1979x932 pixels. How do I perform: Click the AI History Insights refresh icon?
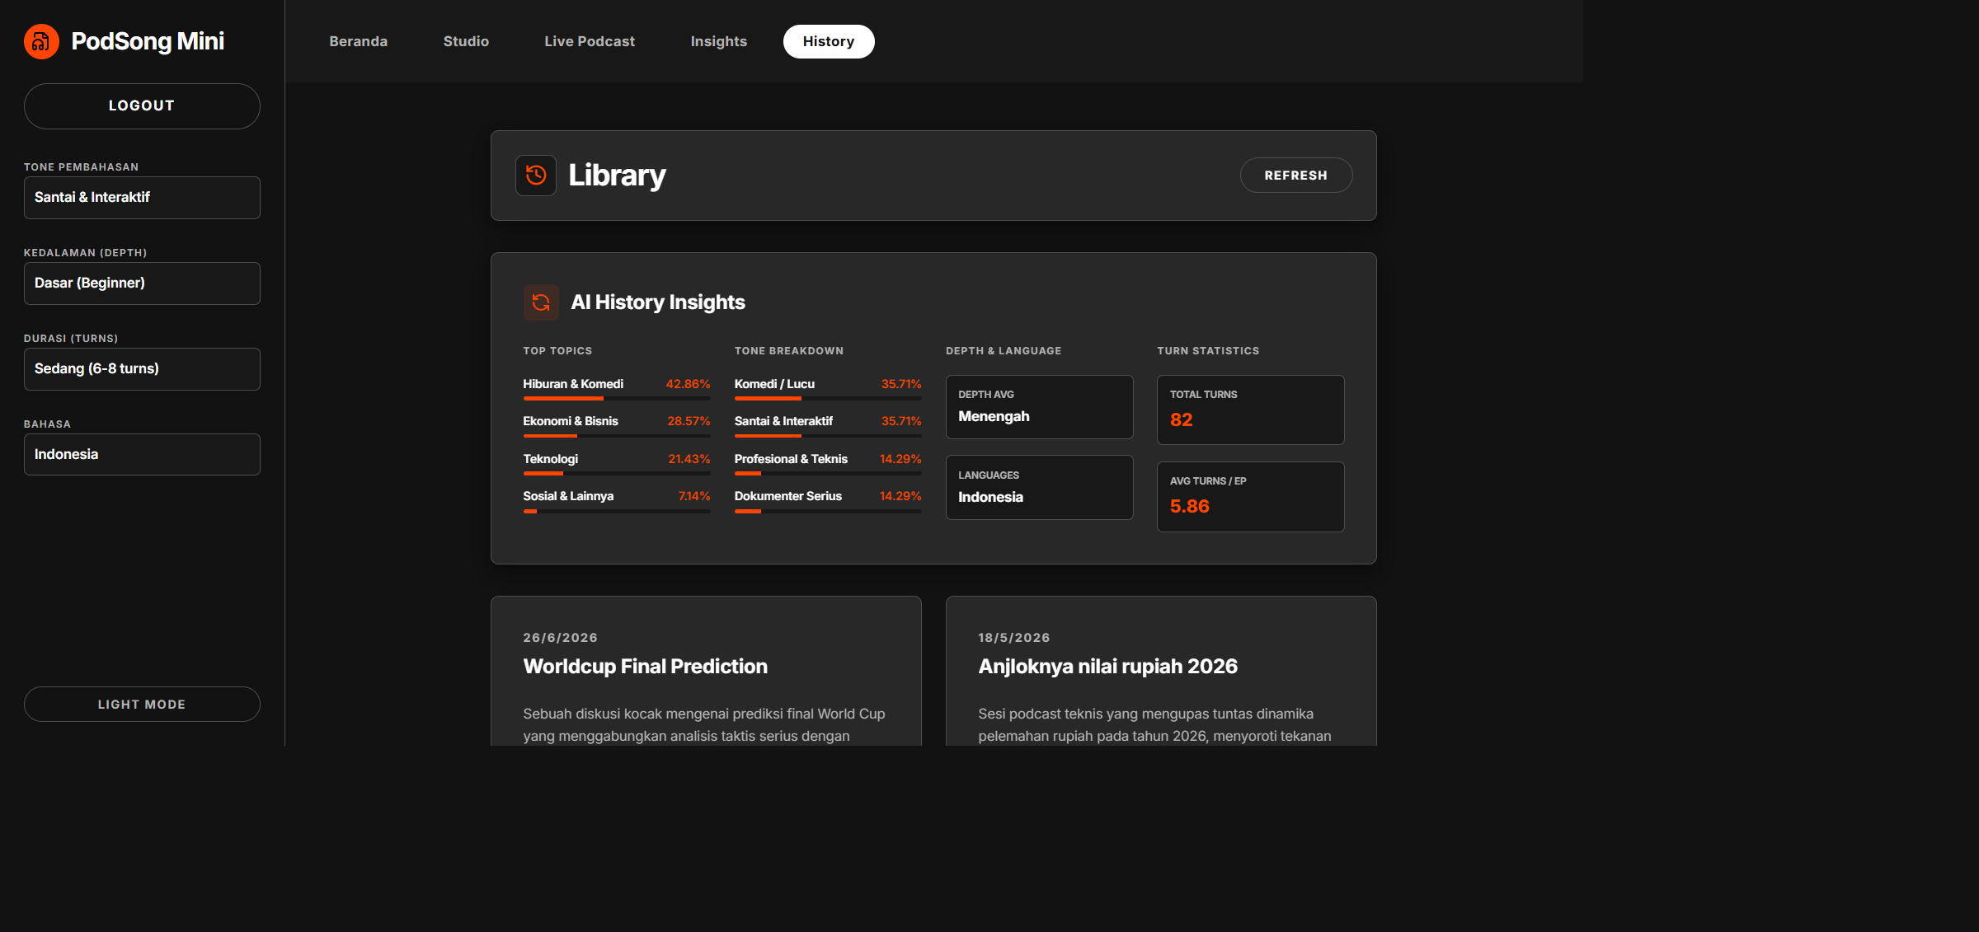541,302
